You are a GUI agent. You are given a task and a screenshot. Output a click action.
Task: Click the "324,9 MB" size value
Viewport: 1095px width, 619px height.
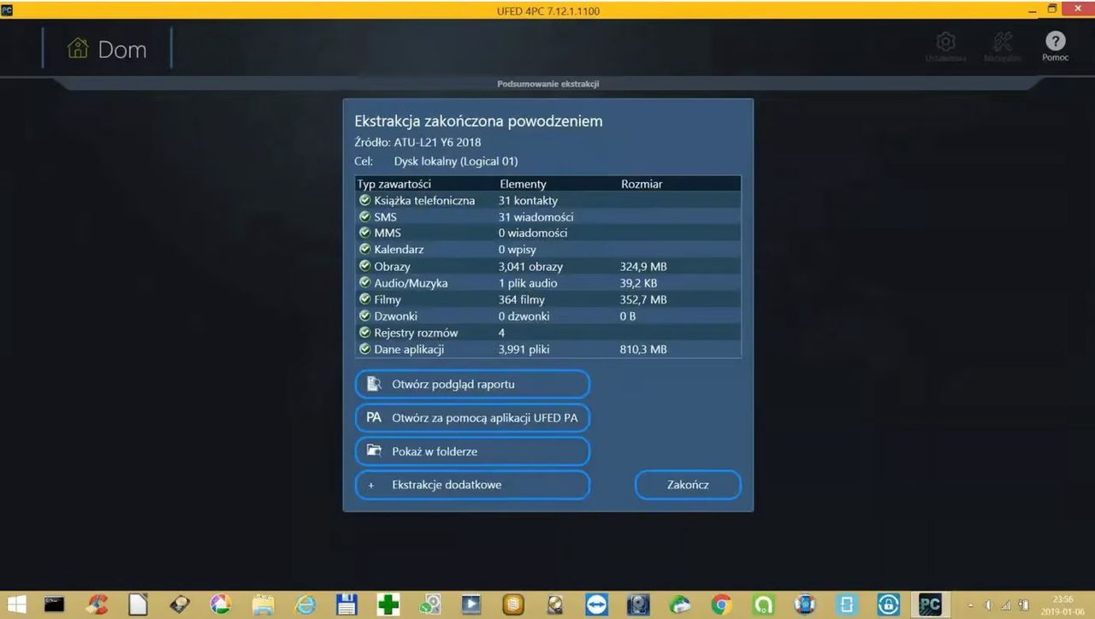click(643, 267)
